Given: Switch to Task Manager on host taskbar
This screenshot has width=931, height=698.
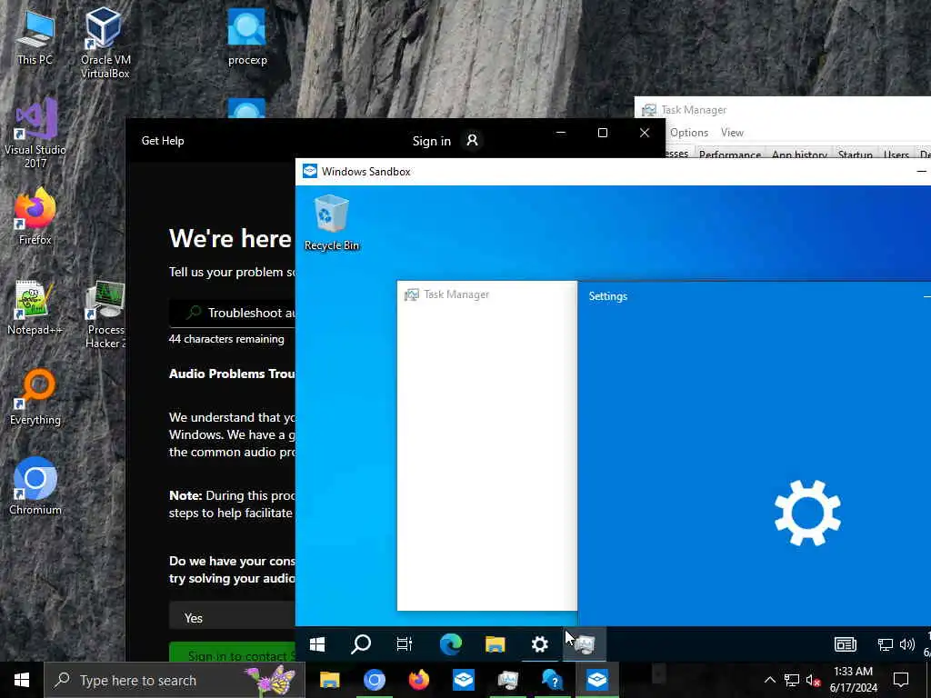Looking at the screenshot, I should coord(507,680).
